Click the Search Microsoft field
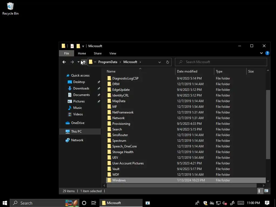The image size is (276, 207). pyautogui.click(x=221, y=62)
